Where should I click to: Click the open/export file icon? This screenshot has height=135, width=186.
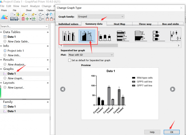(x=18, y=15)
